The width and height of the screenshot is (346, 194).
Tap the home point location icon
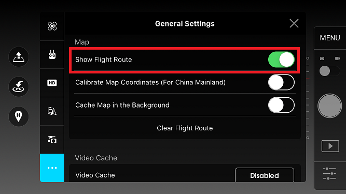point(19,116)
